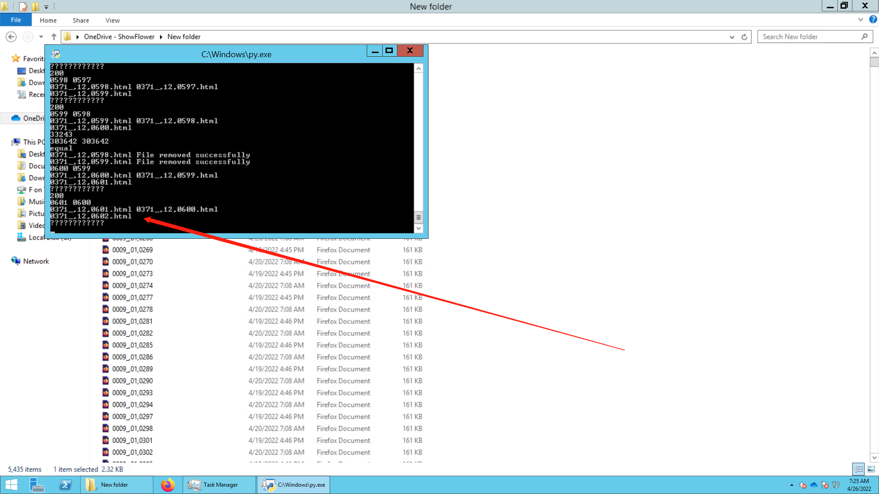
Task: Show hidden system tray icons
Action: [792, 485]
